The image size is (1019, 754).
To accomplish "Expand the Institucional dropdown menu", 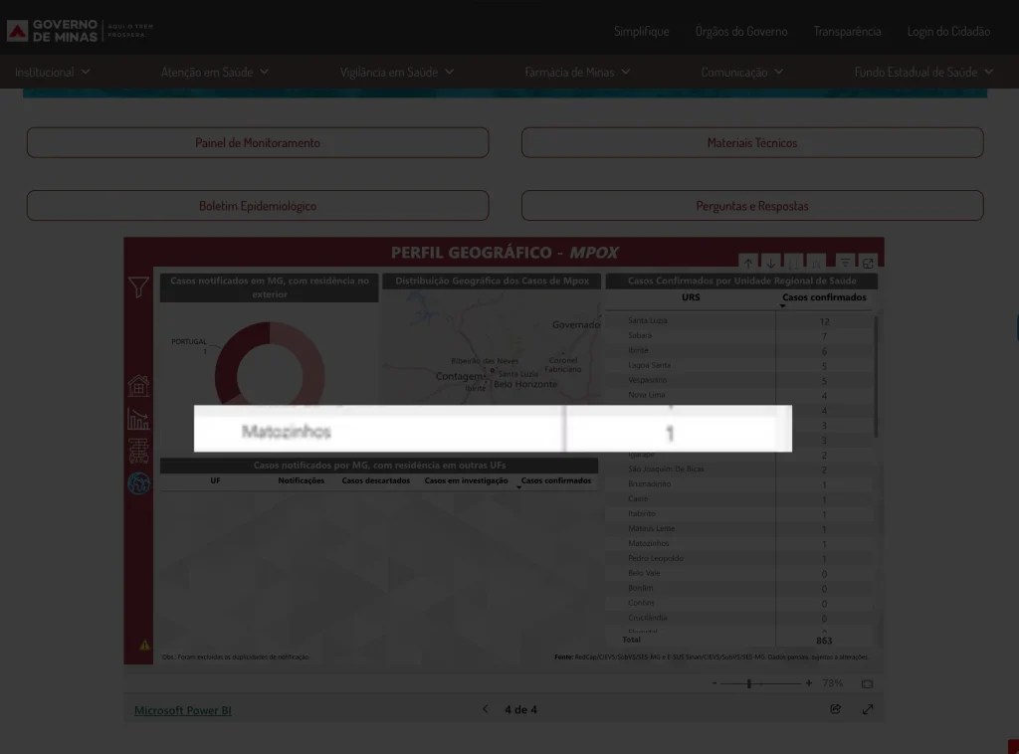I will (x=52, y=72).
